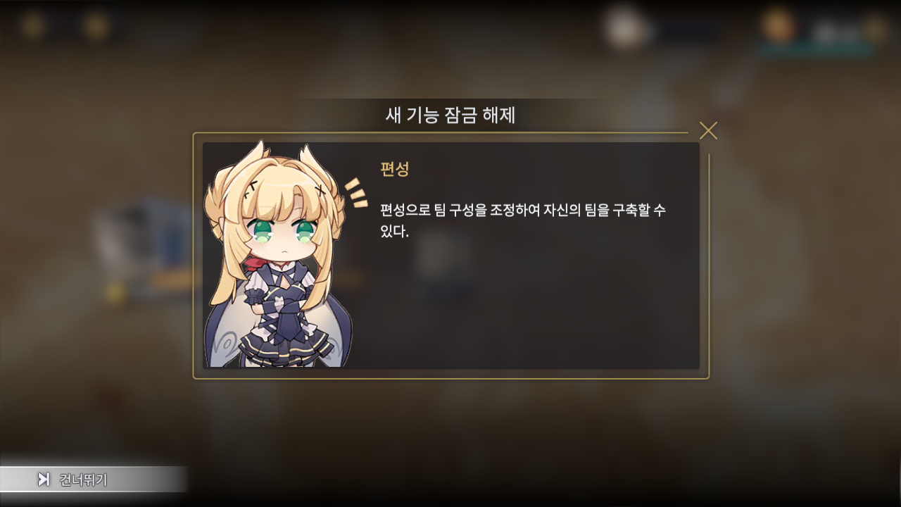Click the blurred orange round currency icon
Screen dimensions: 901x507
(778, 26)
